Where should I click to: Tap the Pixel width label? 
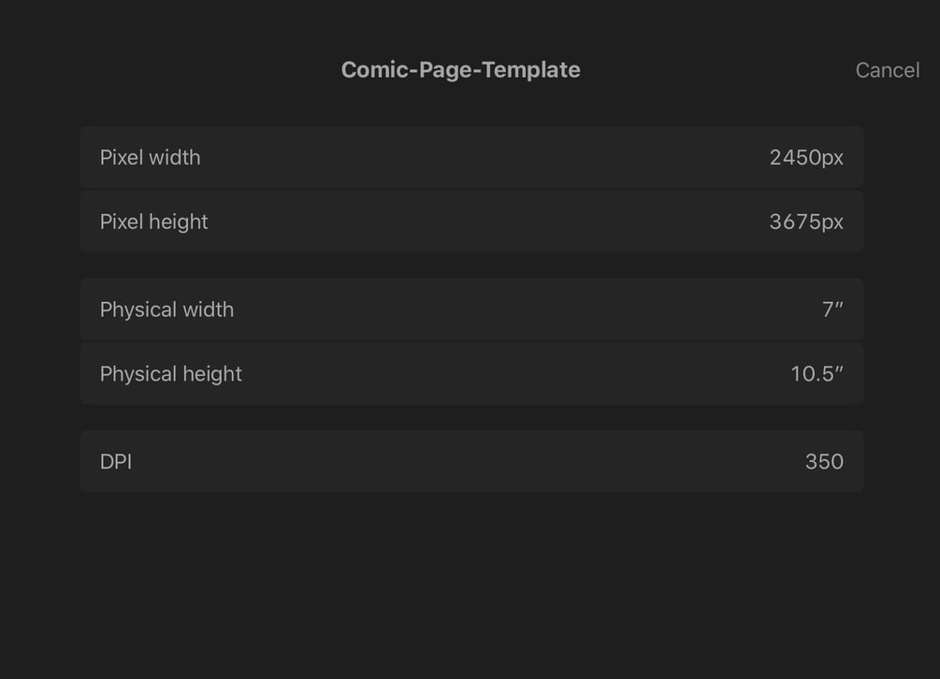(x=150, y=157)
